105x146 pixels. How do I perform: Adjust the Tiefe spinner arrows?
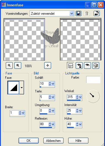pyautogui.click(x=50, y=97)
